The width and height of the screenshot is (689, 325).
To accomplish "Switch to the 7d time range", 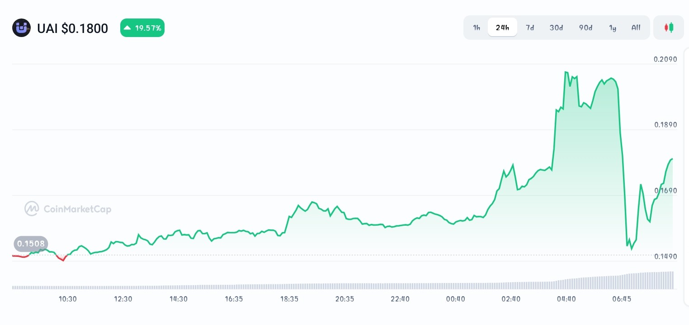I will click(530, 28).
